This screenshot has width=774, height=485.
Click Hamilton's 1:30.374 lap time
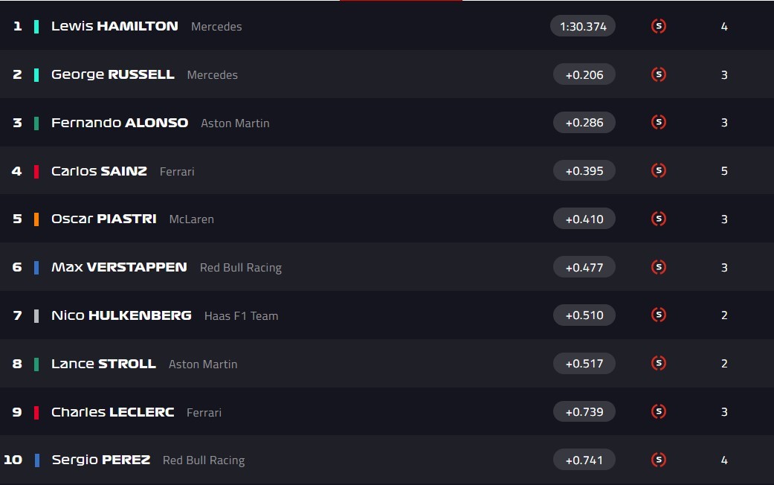tap(583, 27)
